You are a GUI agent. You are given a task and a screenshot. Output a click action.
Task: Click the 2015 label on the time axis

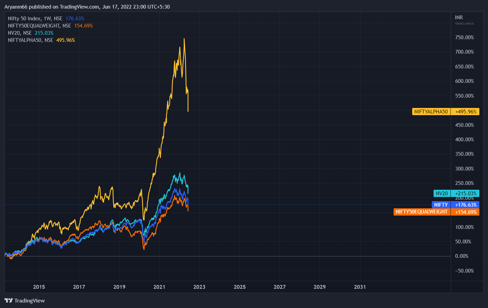point(39,287)
